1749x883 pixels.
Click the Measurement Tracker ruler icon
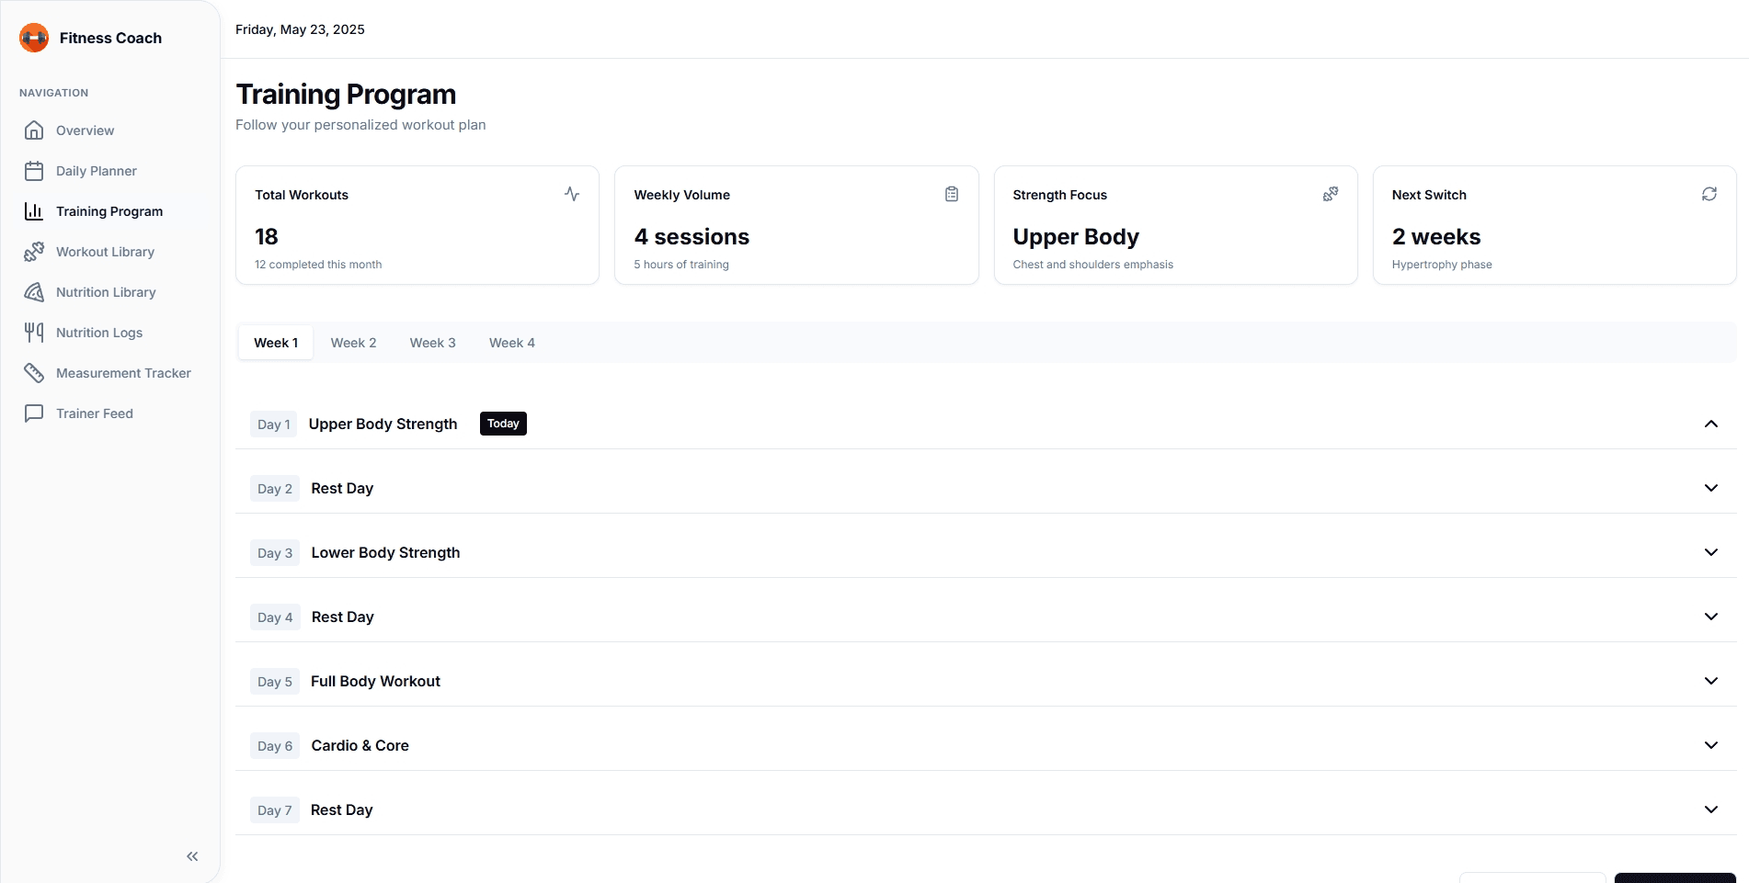click(34, 373)
